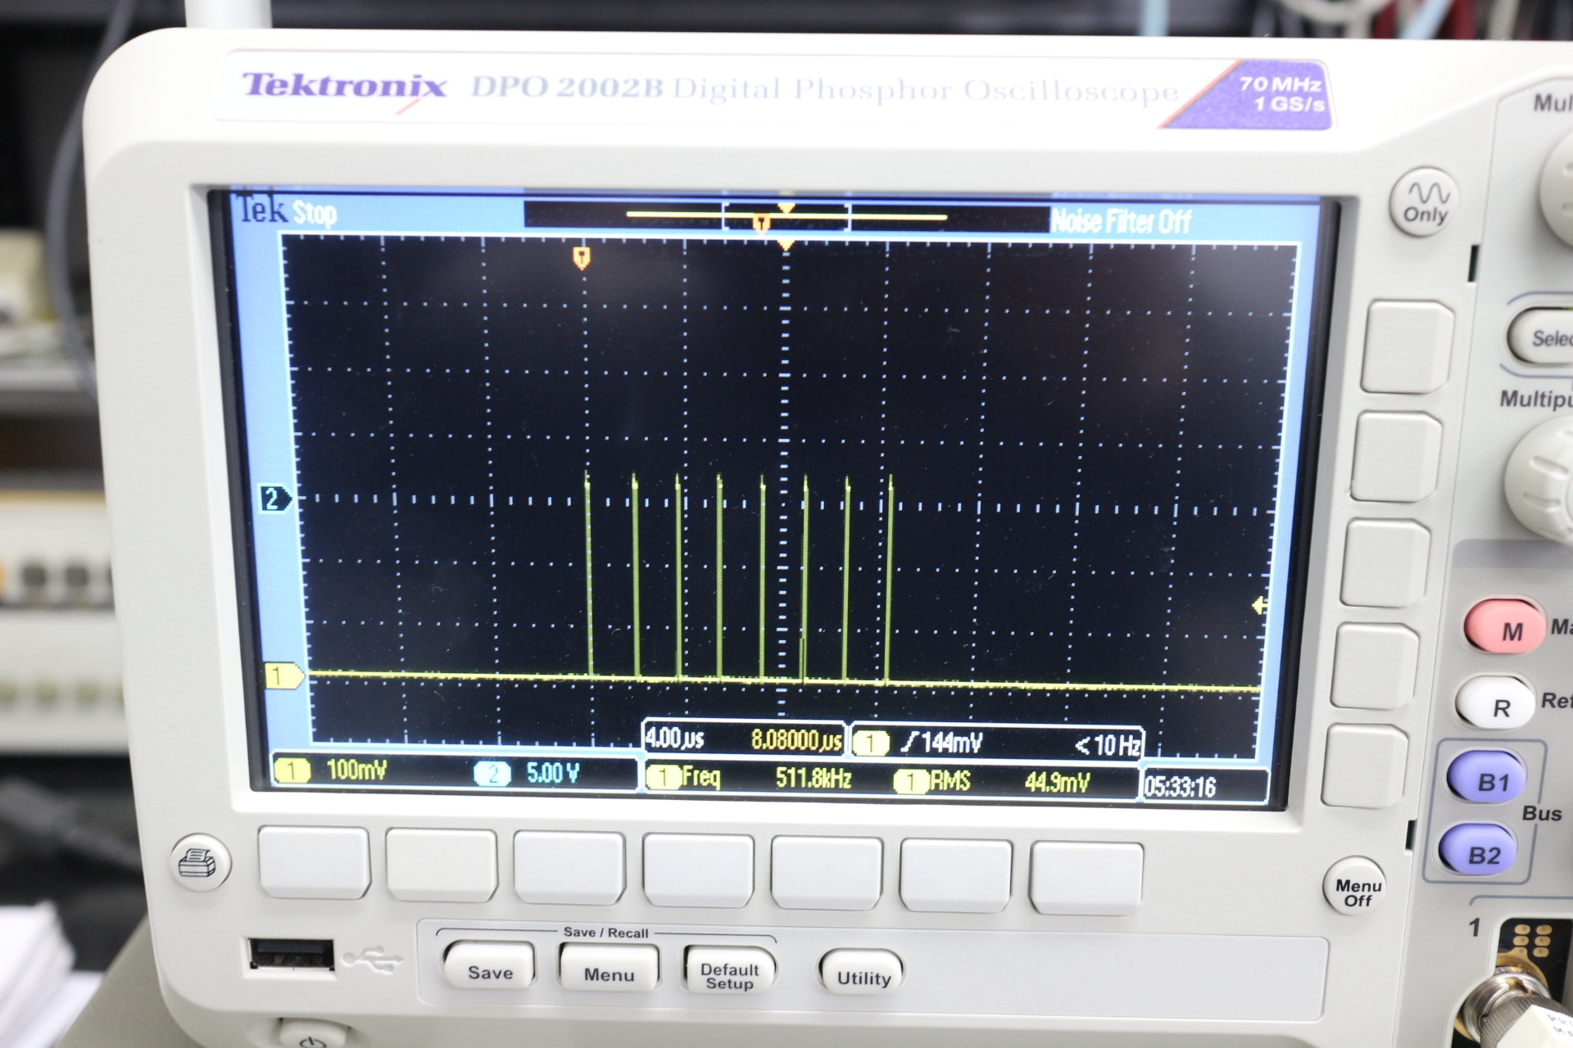Viewport: 1573px width, 1048px height.
Task: Click the channel 1 100mV scale readout
Action: point(356,770)
